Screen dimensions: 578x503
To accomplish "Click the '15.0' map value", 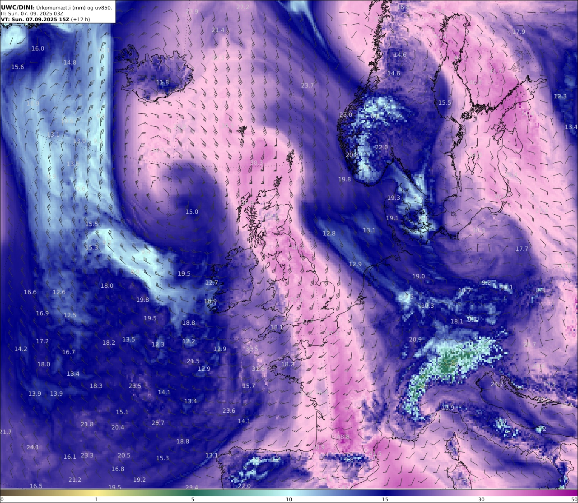I will pos(192,212).
